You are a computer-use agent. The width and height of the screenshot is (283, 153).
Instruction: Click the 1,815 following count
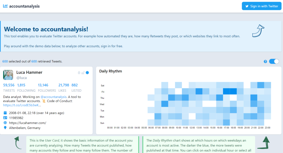tap(21, 85)
